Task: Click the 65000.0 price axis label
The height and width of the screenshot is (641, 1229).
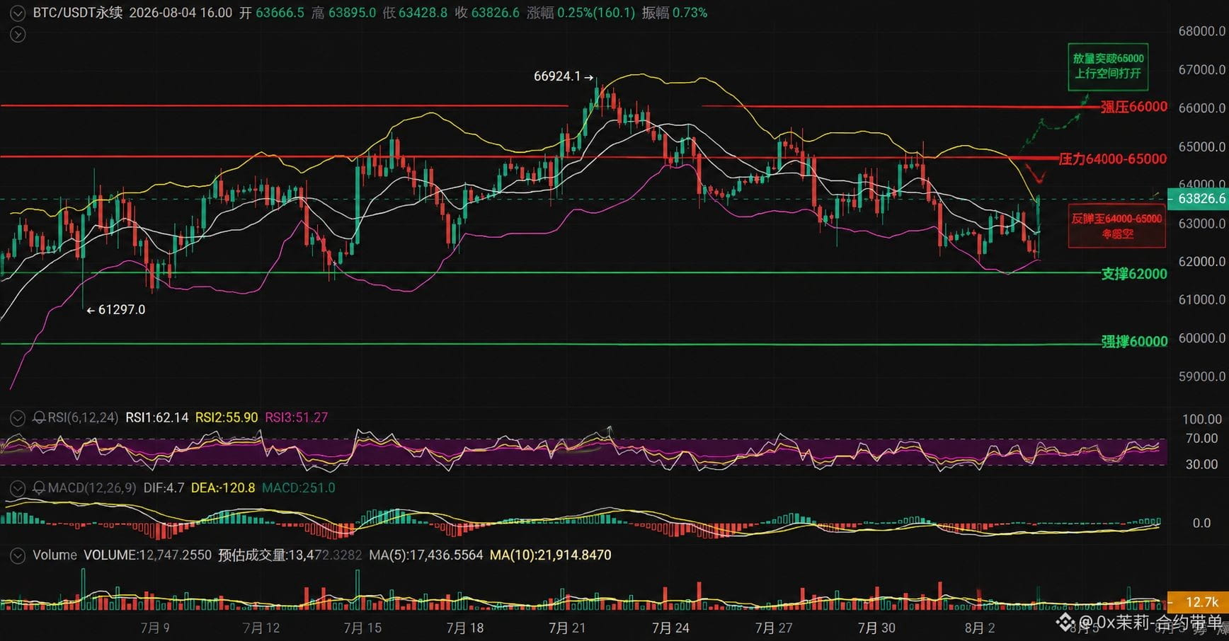Action: click(1201, 147)
